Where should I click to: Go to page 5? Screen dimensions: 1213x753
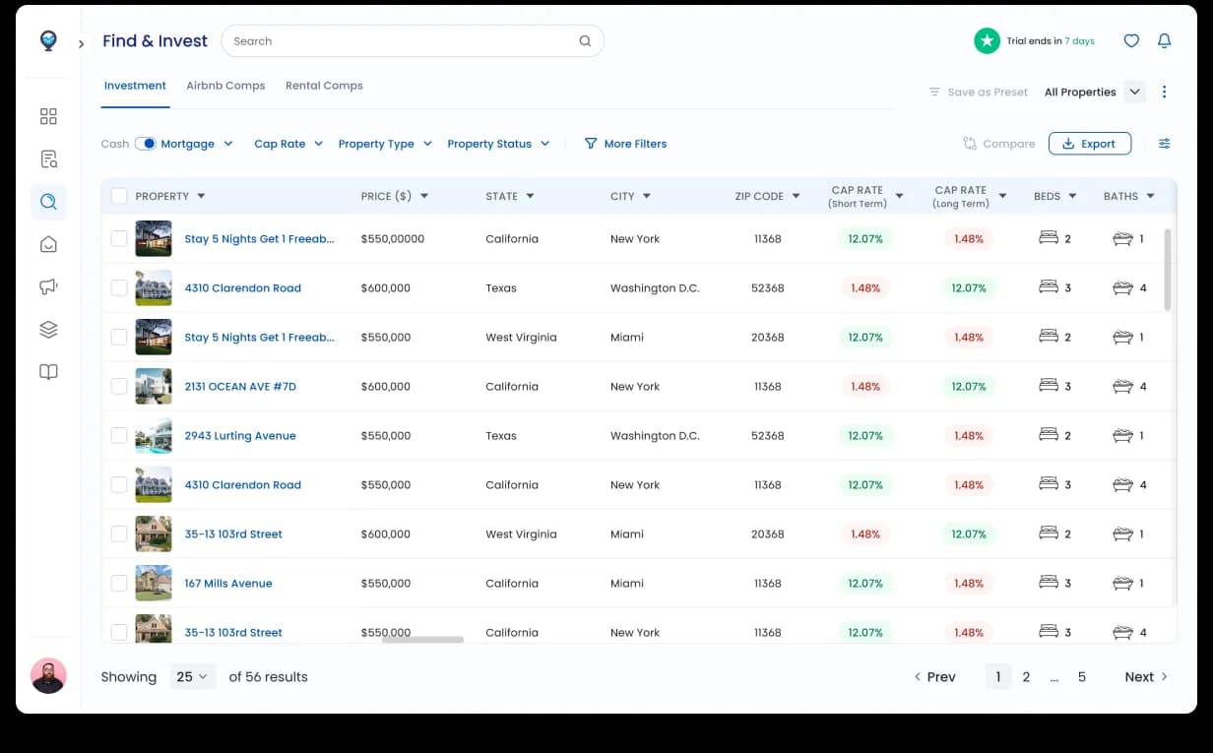tap(1082, 676)
